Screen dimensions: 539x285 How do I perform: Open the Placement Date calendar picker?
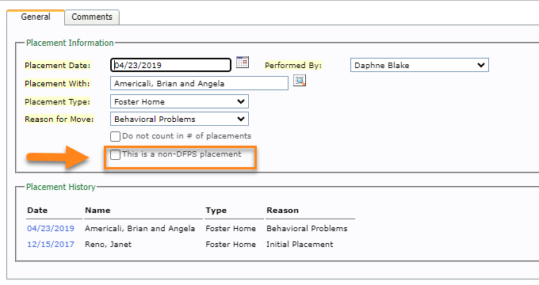pyautogui.click(x=243, y=63)
